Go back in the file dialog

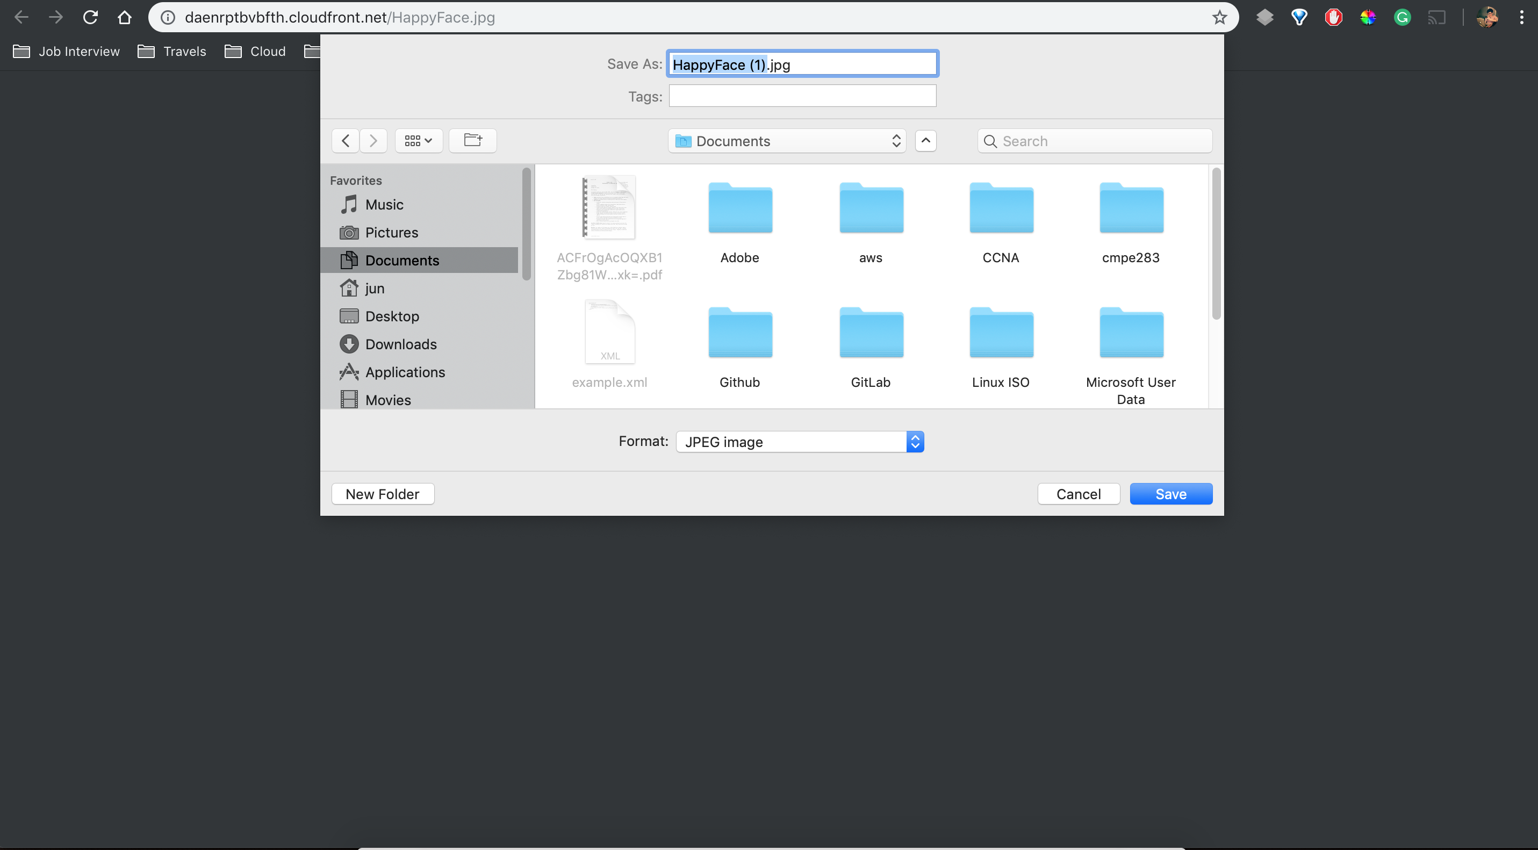coord(346,140)
